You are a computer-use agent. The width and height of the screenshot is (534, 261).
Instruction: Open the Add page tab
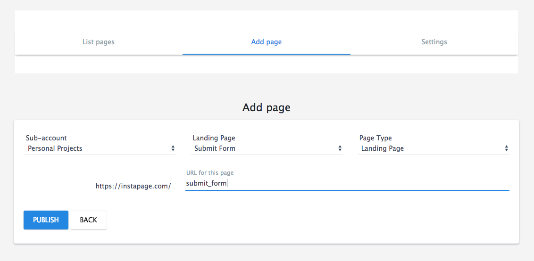(266, 42)
